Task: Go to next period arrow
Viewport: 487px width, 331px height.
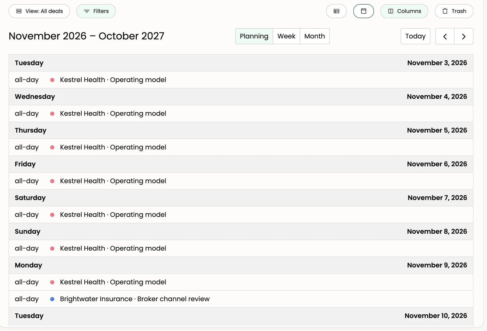Action: [464, 36]
